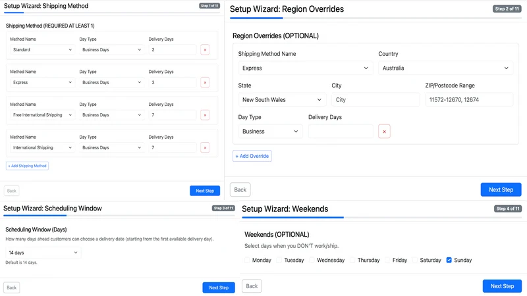Change Day Type for International Shipping row
Viewport: 527px width, 296px height.
(x=111, y=147)
